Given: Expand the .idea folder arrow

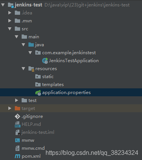Looking at the screenshot, I should [x=10, y=13].
